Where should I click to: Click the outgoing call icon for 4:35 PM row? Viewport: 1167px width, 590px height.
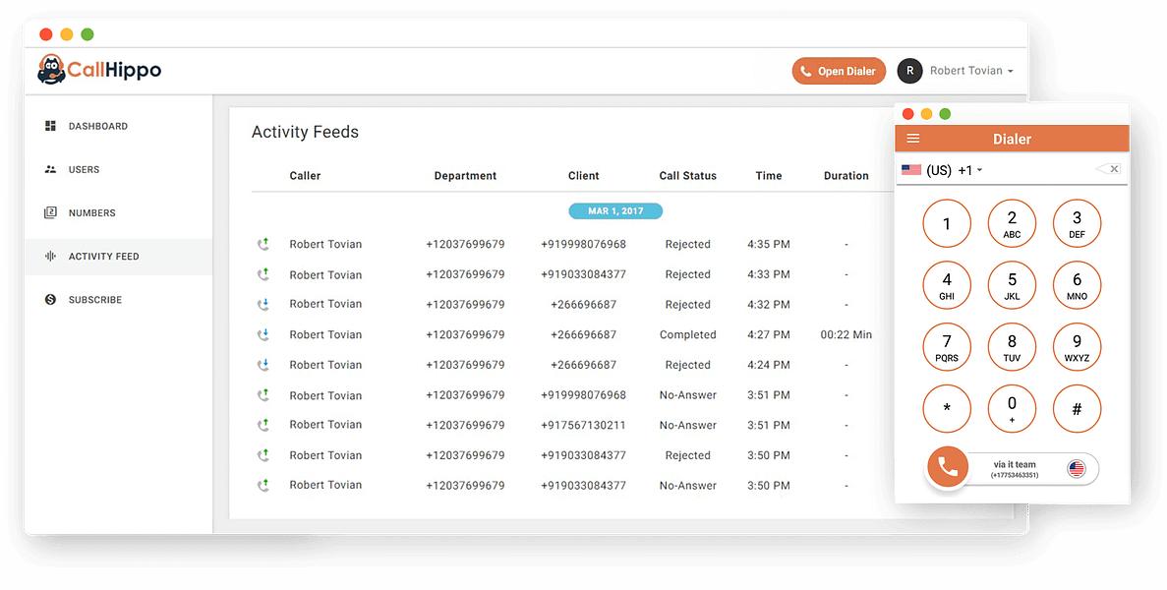(263, 243)
